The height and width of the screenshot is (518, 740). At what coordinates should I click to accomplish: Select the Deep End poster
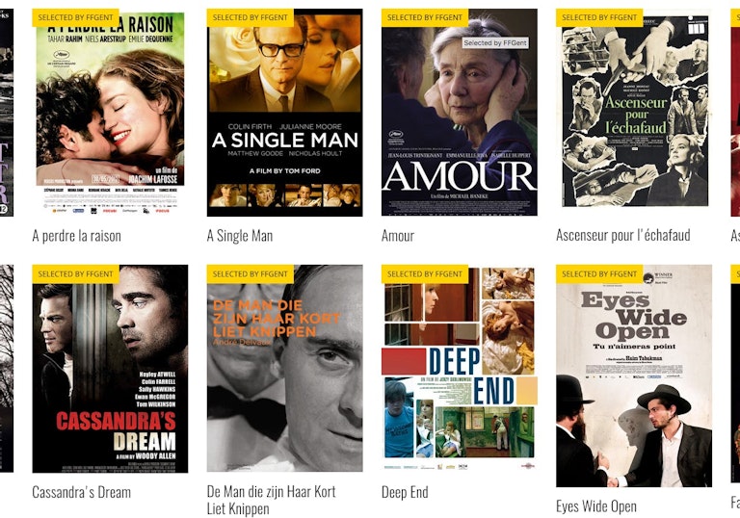point(460,369)
